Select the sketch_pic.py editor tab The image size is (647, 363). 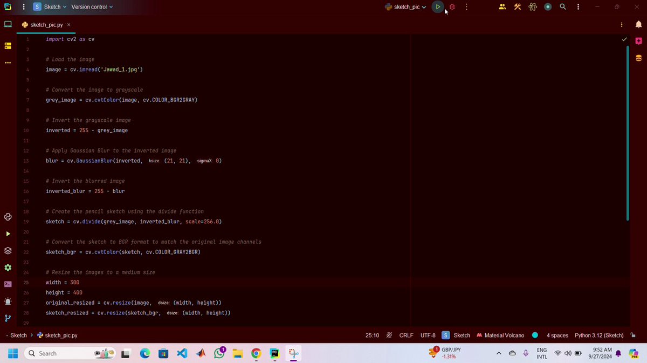coord(45,25)
